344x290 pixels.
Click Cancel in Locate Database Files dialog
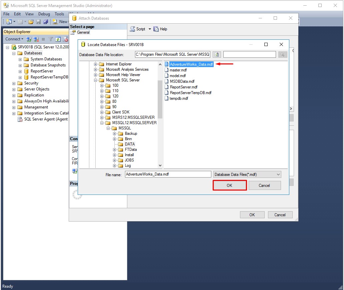click(x=264, y=186)
